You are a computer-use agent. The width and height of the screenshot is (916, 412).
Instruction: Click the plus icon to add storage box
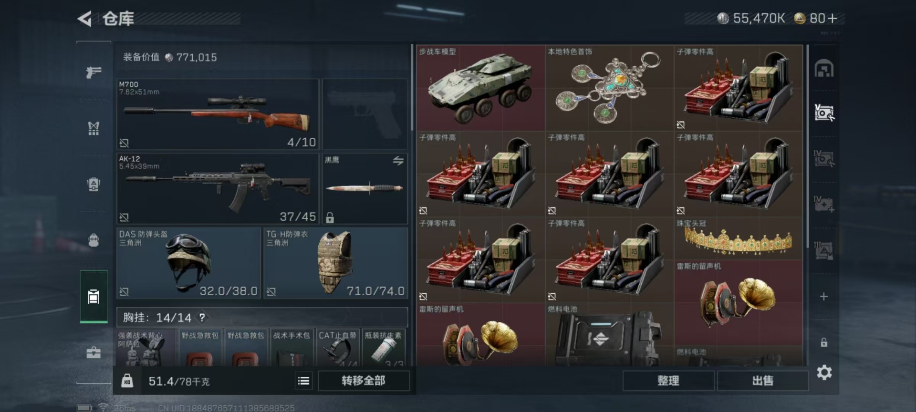824,297
